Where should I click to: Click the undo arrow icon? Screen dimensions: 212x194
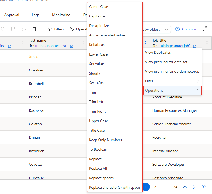click(24, 29)
